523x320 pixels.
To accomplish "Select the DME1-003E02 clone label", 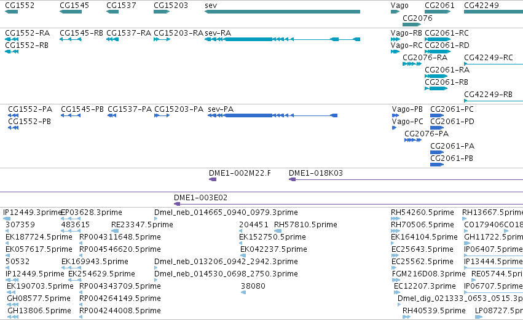I will [x=201, y=198].
